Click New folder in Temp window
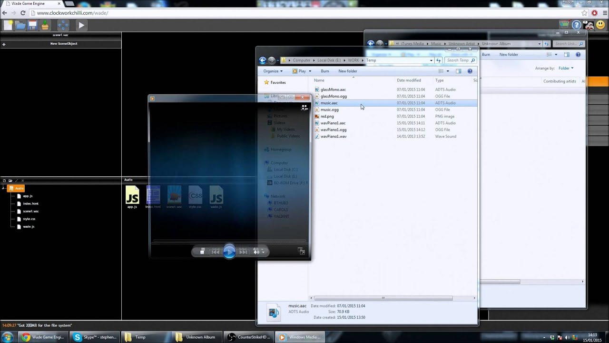The width and height of the screenshot is (609, 343). pos(348,71)
